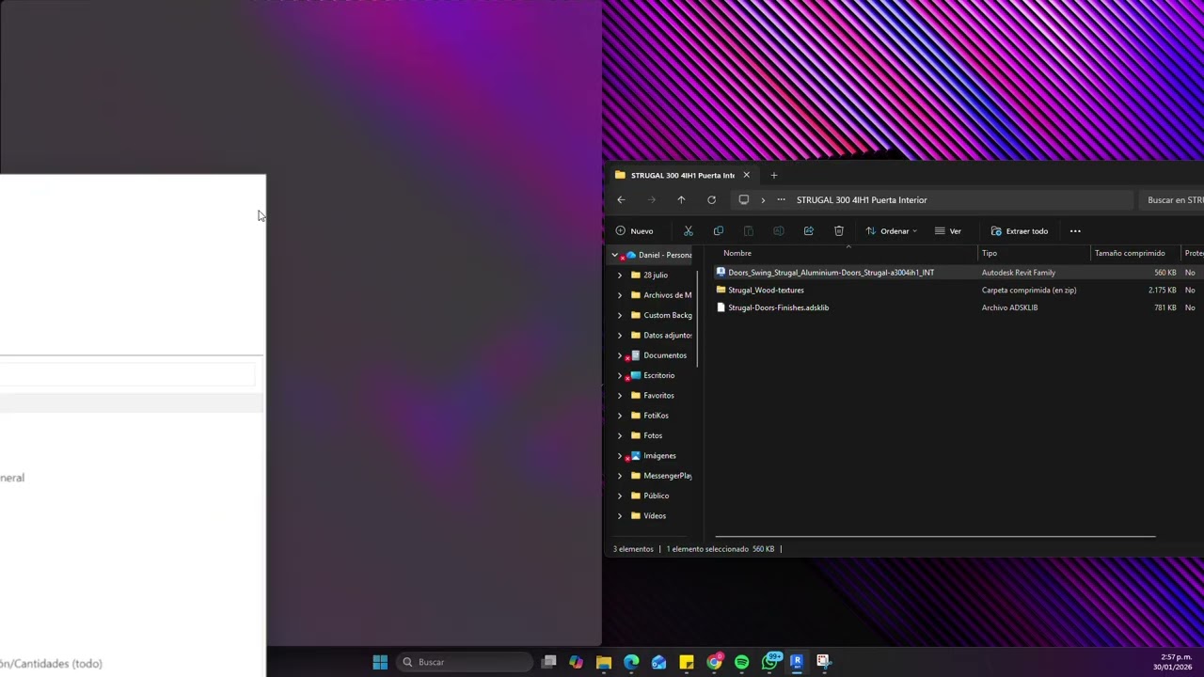This screenshot has width=1204, height=677.
Task: Click the STRUGAL 300 4IH1 Puerta Interior breadcrumb
Action: pos(862,199)
